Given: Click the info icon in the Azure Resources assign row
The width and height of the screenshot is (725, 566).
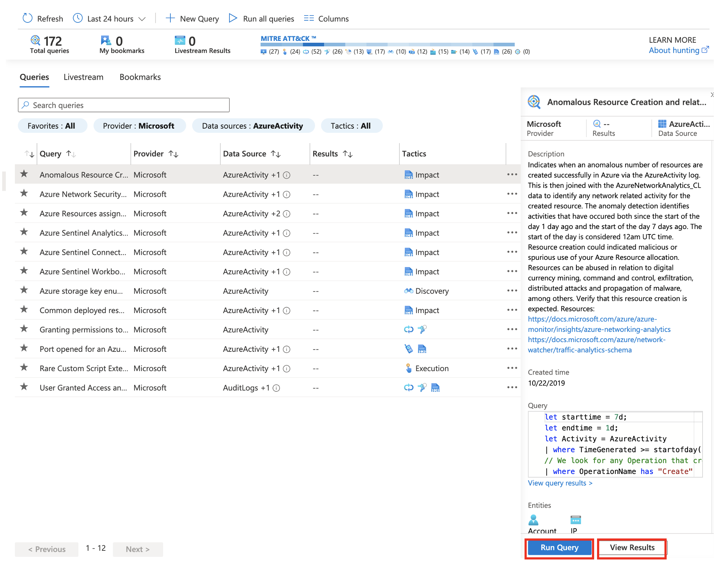Looking at the screenshot, I should coord(287,214).
